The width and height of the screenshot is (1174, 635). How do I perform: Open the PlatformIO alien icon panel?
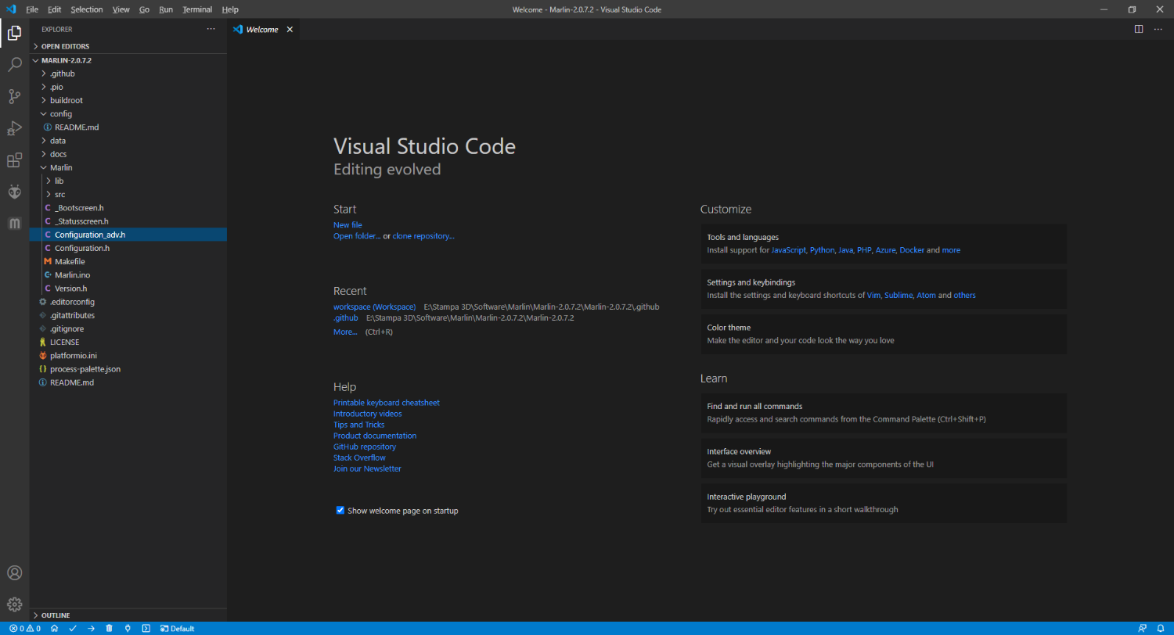[14, 192]
